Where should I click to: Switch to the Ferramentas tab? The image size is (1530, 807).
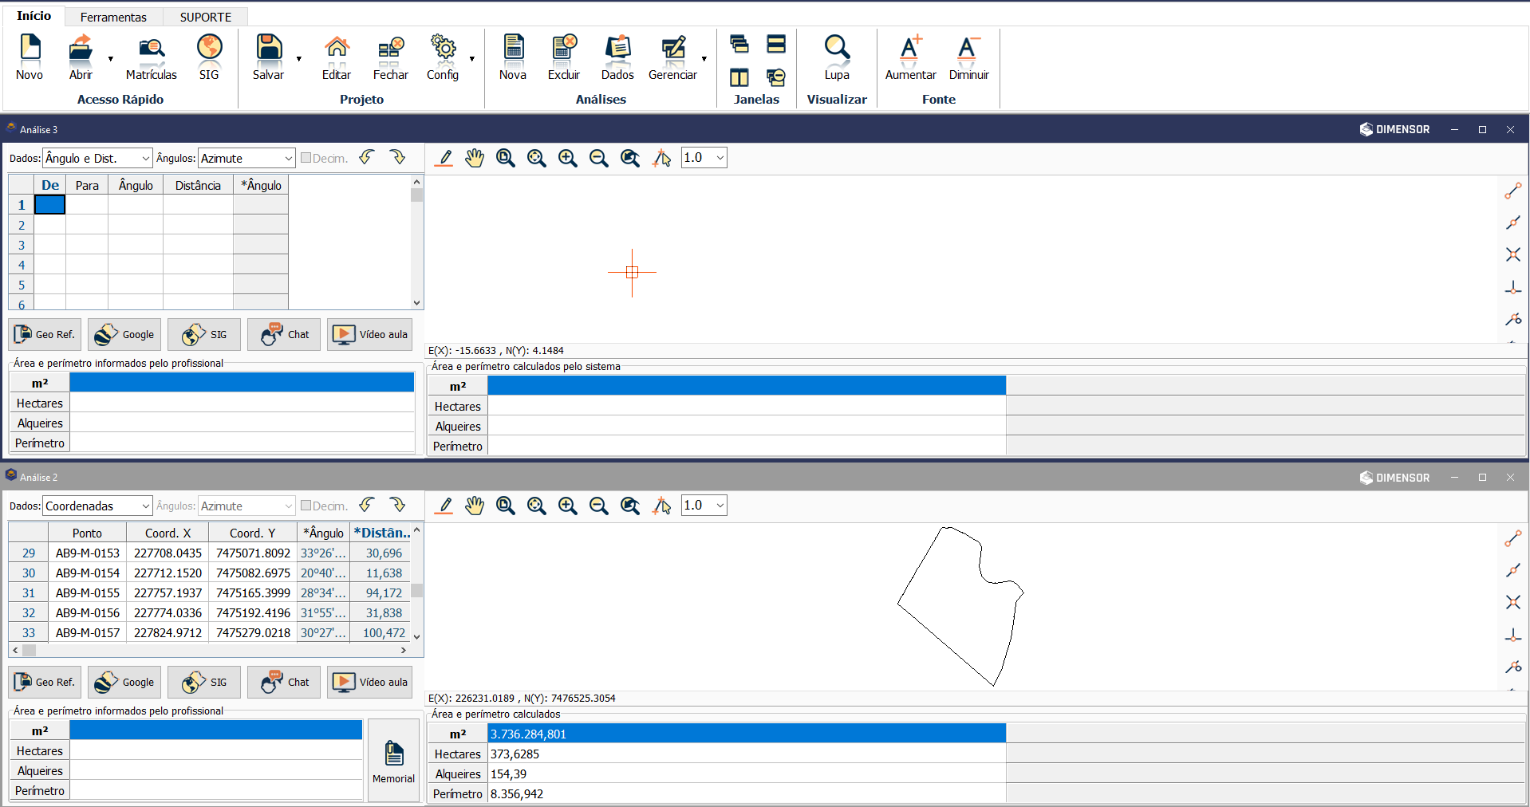113,17
